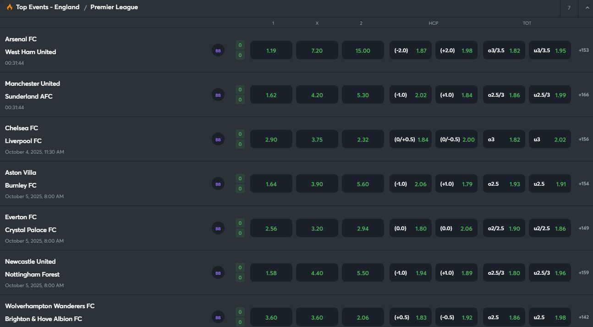Pick under 2.5/3 at 1.96 for Newcastle match
The image size is (593, 327).
click(549, 273)
